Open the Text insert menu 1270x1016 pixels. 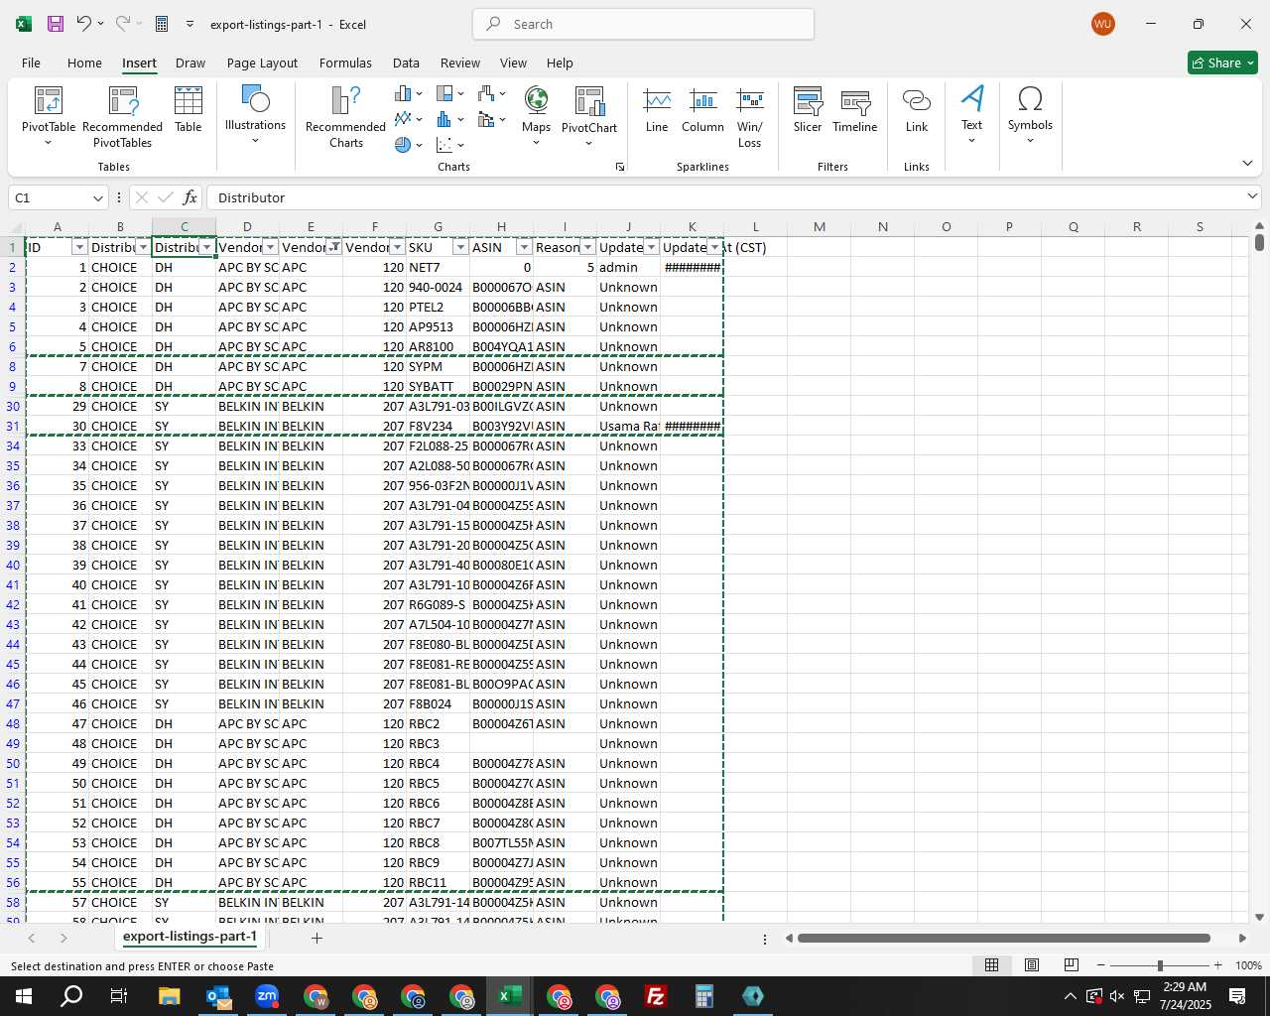point(972,114)
